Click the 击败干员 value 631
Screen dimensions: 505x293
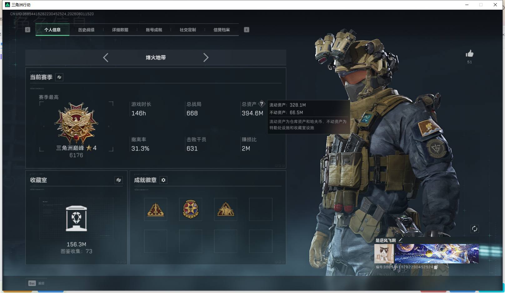point(192,149)
